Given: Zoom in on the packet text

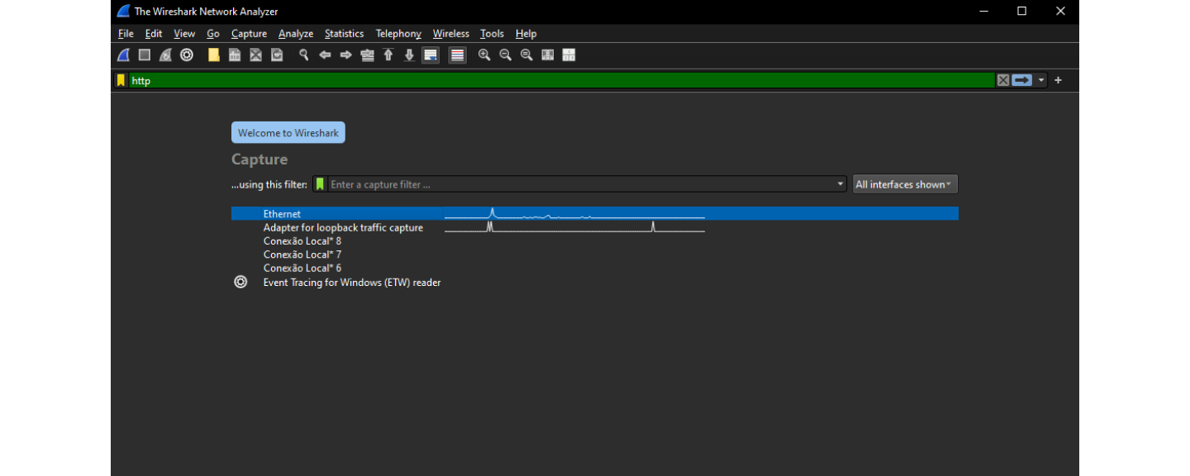Looking at the screenshot, I should point(484,55).
